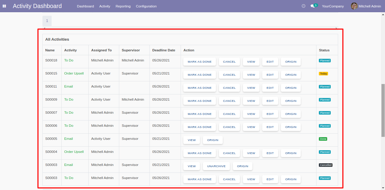Image resolution: width=385 pixels, height=190 pixels.
Task: Open origin of S00005
Action: click(213, 140)
